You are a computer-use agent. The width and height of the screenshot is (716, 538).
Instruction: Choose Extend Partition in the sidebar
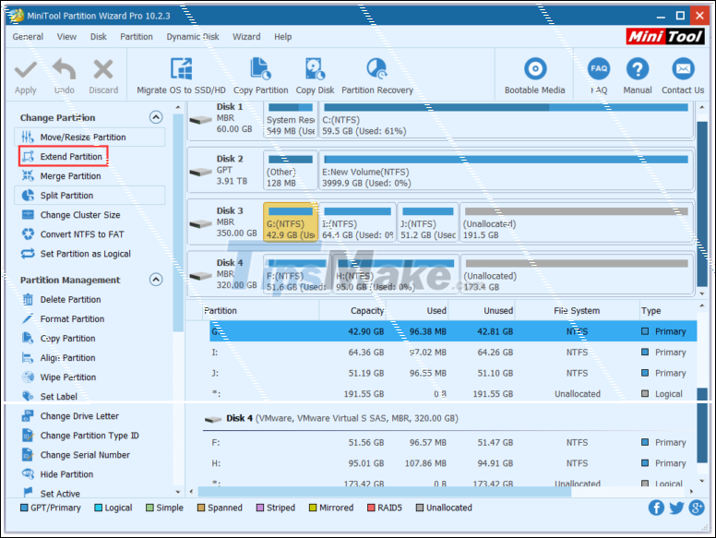(64, 157)
